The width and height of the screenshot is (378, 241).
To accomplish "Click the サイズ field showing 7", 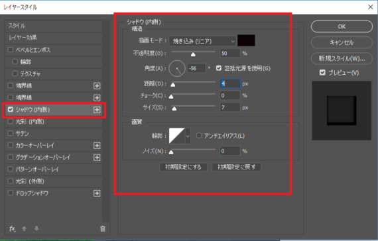I will [x=230, y=107].
